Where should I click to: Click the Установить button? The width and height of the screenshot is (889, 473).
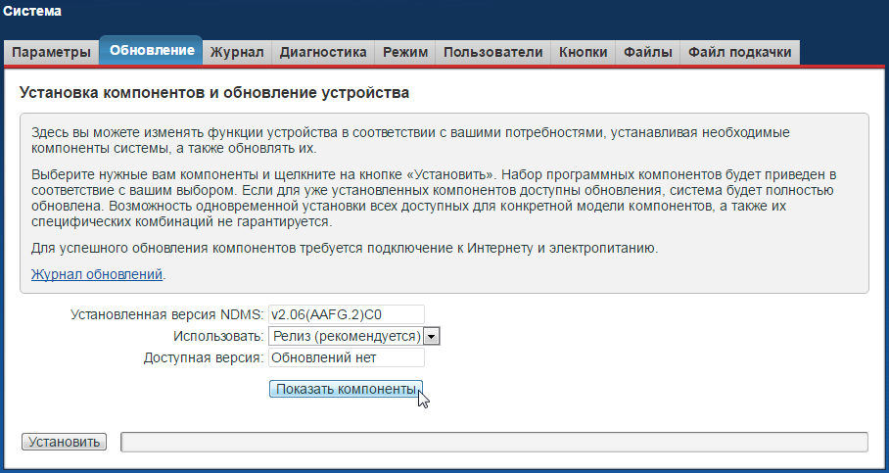coord(64,442)
